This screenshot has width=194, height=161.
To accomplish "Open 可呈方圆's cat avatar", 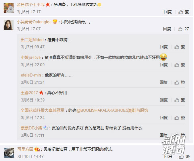I will [x=9, y=153].
